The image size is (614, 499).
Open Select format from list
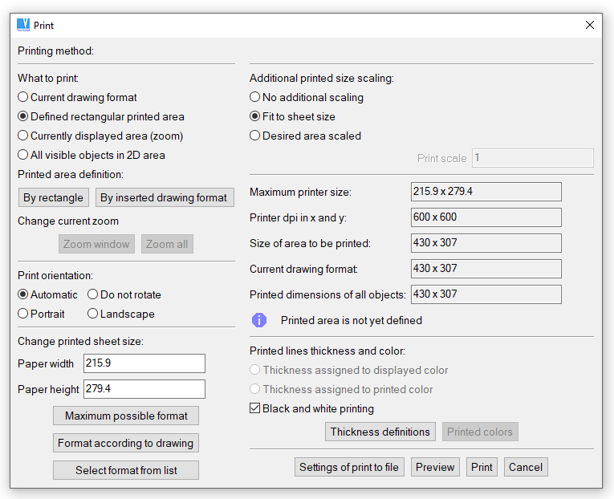(126, 470)
